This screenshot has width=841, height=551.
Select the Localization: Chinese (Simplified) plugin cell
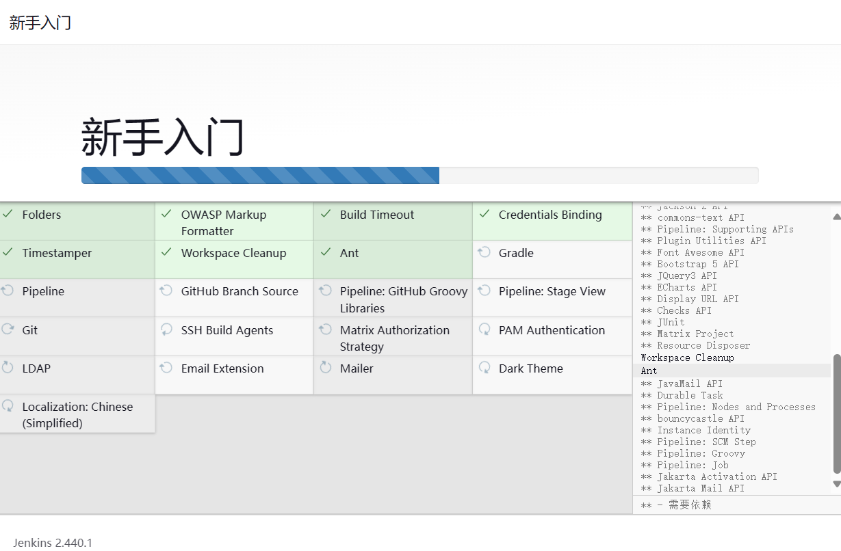(x=77, y=414)
